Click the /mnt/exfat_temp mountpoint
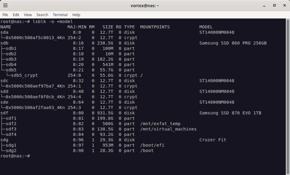Viewport: 290px width, 175px height. 160,124
